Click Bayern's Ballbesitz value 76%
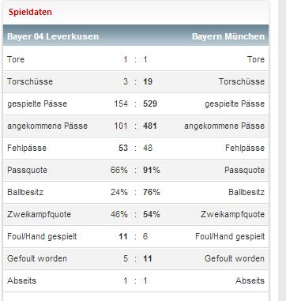 tap(152, 192)
